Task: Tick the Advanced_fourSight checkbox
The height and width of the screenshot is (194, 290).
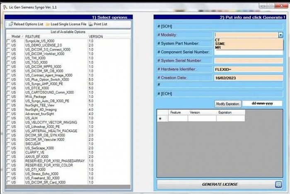Action: pyautogui.click(x=8, y=114)
